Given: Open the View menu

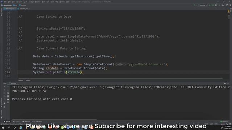Looking at the screenshot, I should 14,2.
